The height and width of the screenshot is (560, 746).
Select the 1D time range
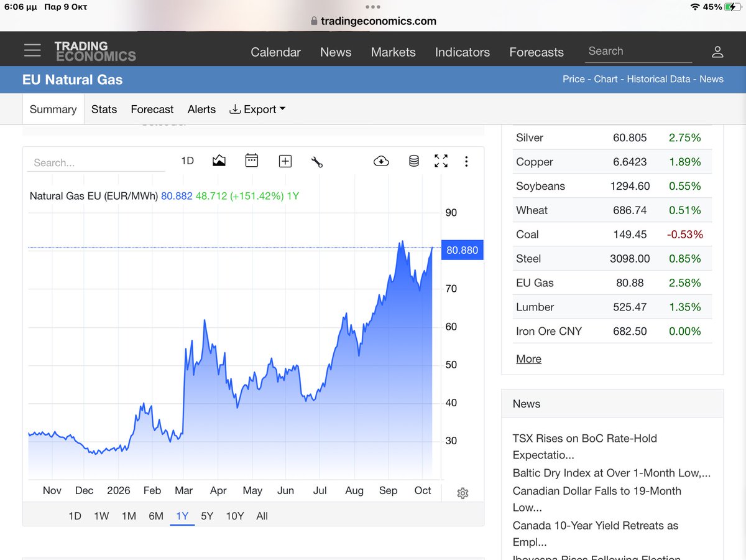click(75, 516)
